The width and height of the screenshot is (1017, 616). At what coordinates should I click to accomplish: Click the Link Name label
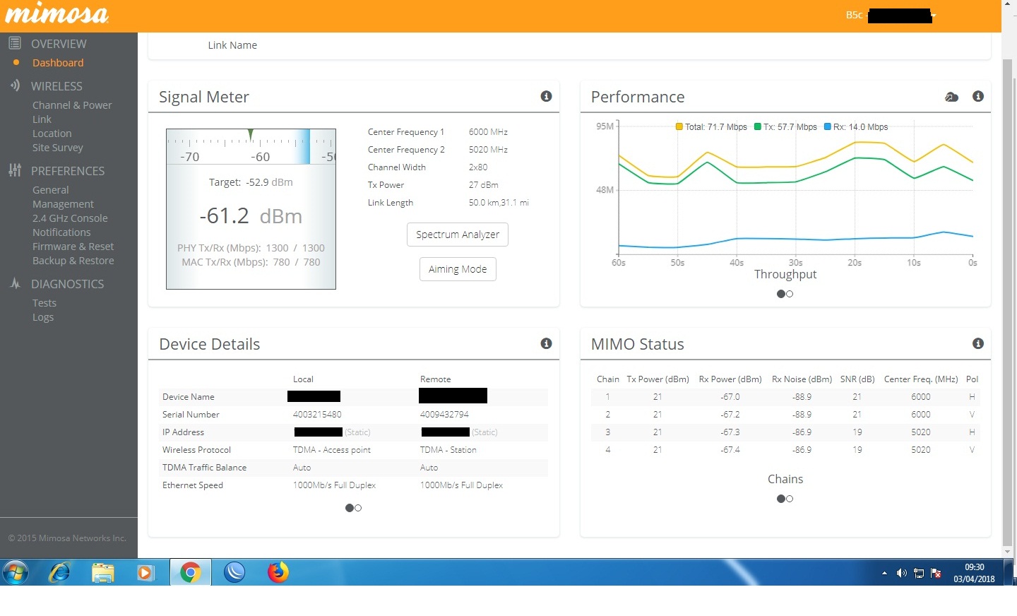[x=232, y=45]
